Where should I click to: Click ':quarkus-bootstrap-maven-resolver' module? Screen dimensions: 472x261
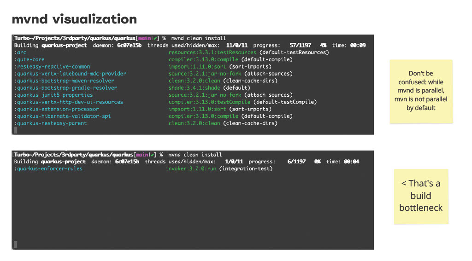point(64,81)
